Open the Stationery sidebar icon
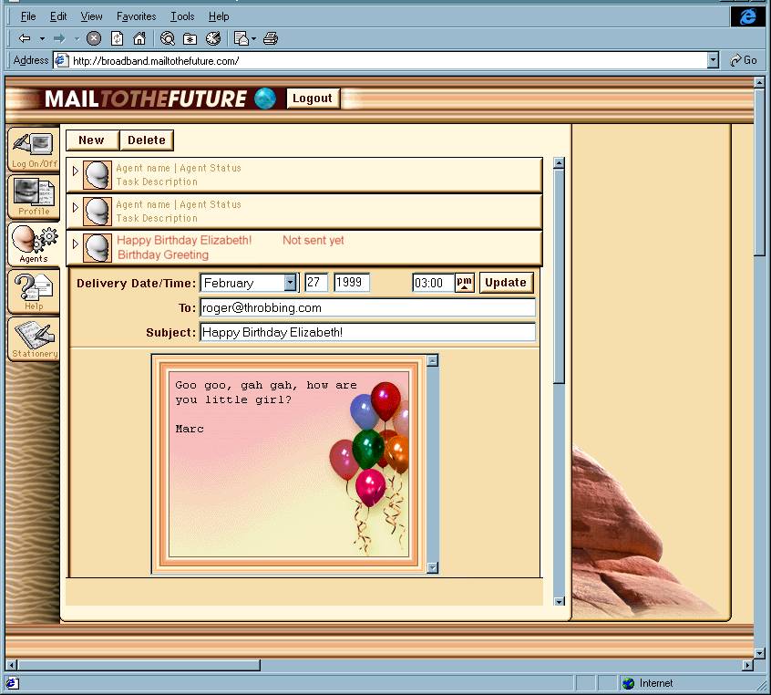The image size is (771, 695). pos(34,338)
